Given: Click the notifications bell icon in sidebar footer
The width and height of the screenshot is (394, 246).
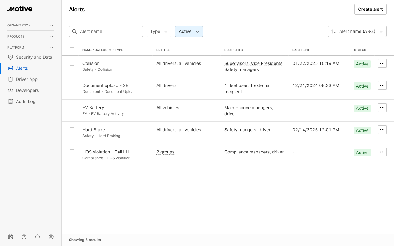Looking at the screenshot, I should click(38, 237).
